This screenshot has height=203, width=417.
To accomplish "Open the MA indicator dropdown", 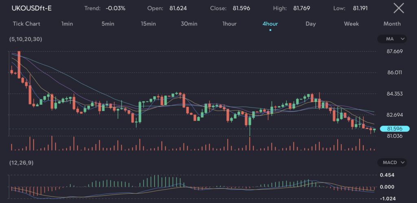I will (392, 39).
